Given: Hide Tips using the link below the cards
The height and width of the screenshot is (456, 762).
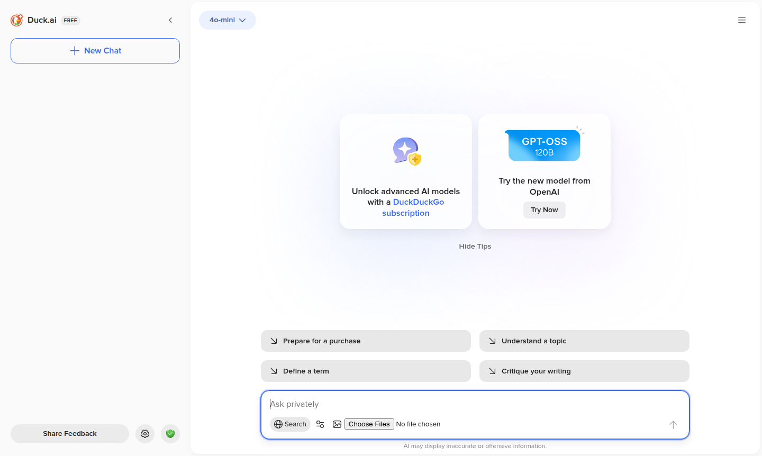Looking at the screenshot, I should pyautogui.click(x=475, y=246).
